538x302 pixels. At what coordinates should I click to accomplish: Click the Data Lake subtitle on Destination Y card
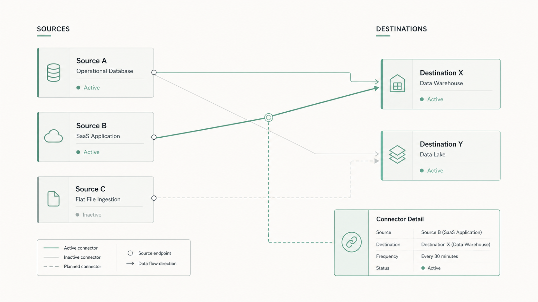pos(433,154)
